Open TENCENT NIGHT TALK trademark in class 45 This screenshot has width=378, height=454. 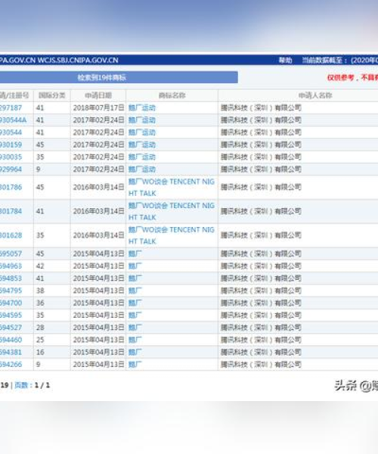pyautogui.click(x=171, y=188)
